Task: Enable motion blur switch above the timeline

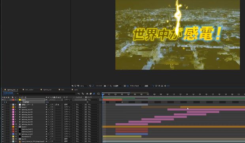Action: click(x=94, y=93)
